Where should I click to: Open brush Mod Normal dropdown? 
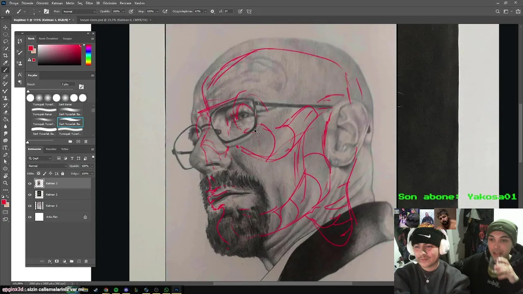point(79,11)
